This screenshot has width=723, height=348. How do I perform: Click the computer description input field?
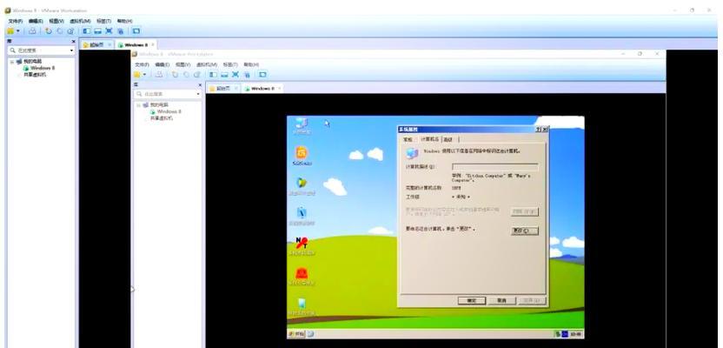click(494, 167)
